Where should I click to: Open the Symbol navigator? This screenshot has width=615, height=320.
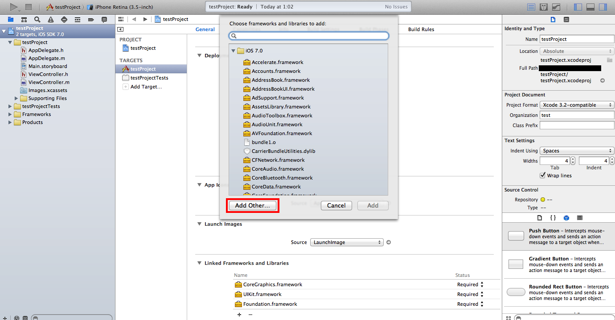24,20
